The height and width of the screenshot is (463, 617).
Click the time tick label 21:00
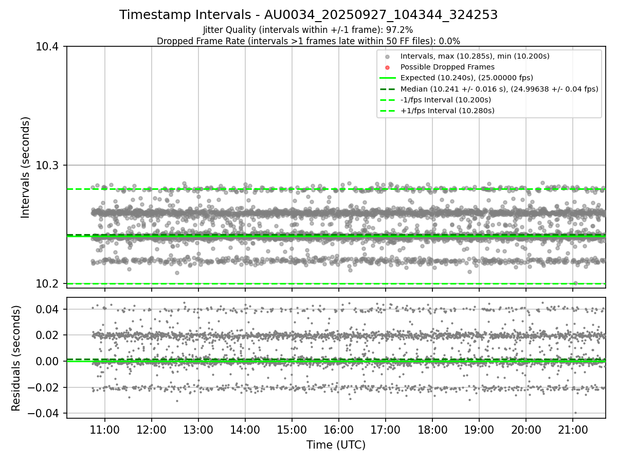(573, 430)
